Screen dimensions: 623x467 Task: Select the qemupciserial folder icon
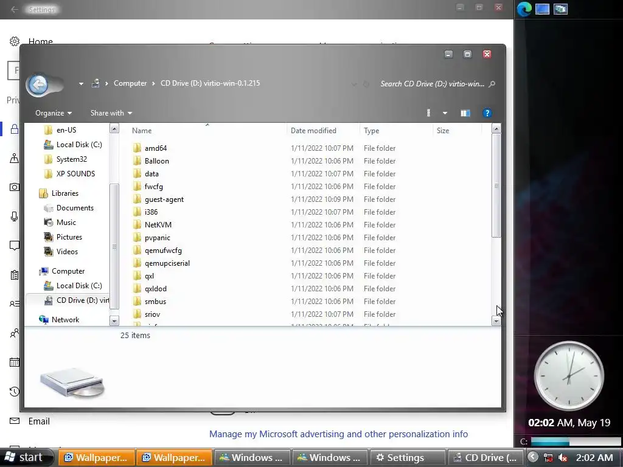click(x=137, y=263)
